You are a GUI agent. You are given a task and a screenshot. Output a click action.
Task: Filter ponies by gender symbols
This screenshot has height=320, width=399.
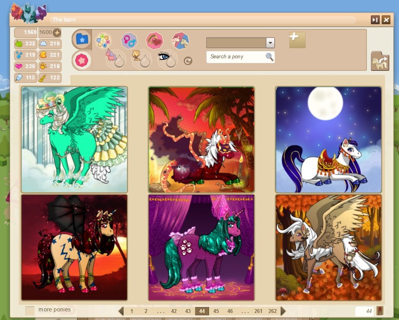[x=129, y=41]
